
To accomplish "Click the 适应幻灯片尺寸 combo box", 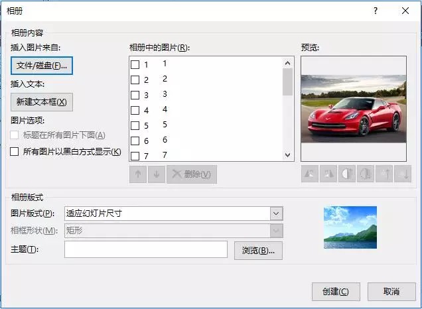I will (x=174, y=214).
